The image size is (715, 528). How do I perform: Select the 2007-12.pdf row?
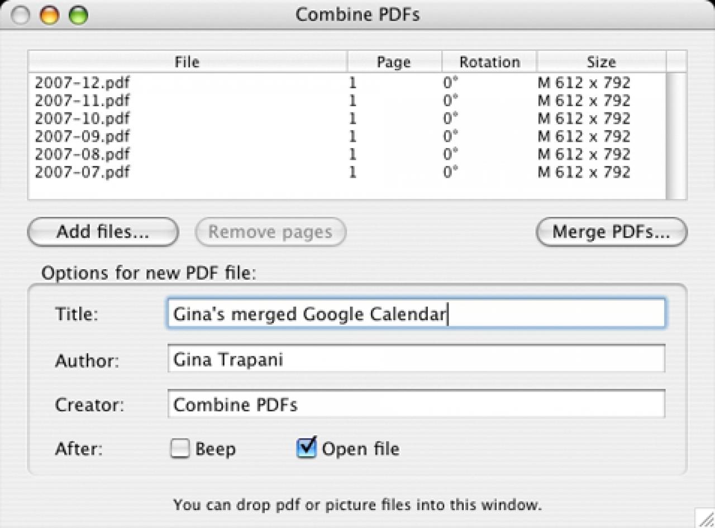click(x=347, y=83)
